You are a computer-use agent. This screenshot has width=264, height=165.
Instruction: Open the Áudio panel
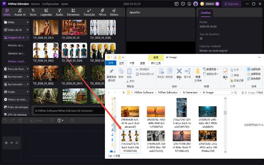(59, 12)
